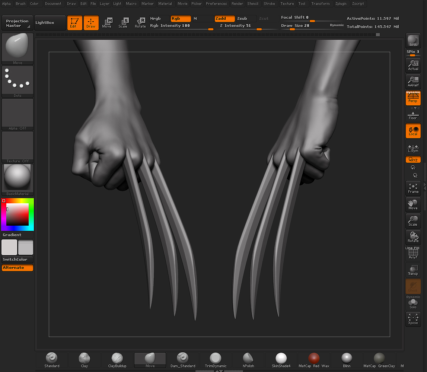The height and width of the screenshot is (372, 427).
Task: Apply SkinShade4 material
Action: click(x=281, y=360)
